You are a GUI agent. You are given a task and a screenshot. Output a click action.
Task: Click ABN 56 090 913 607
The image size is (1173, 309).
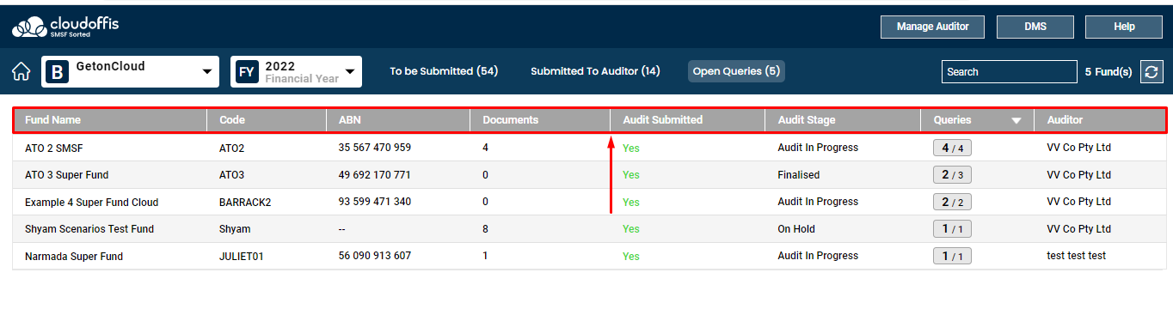click(x=375, y=256)
